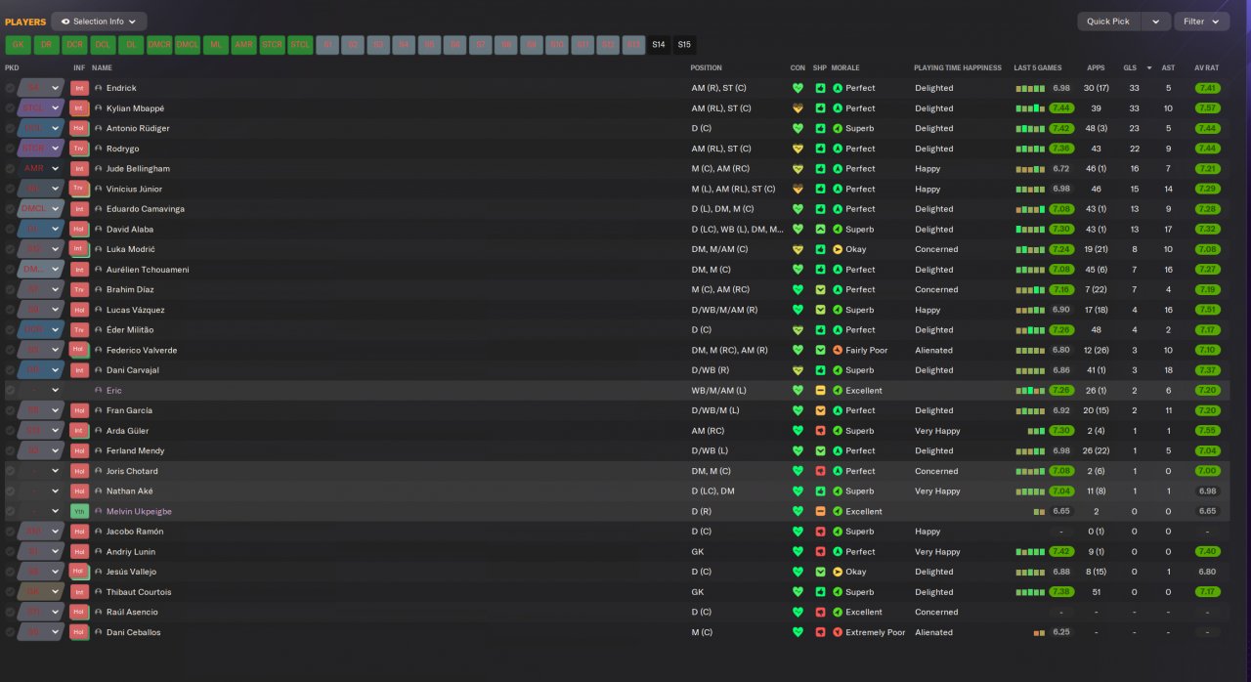
Task: Click Jesús Vallejo's Okay morale icon
Action: (838, 572)
